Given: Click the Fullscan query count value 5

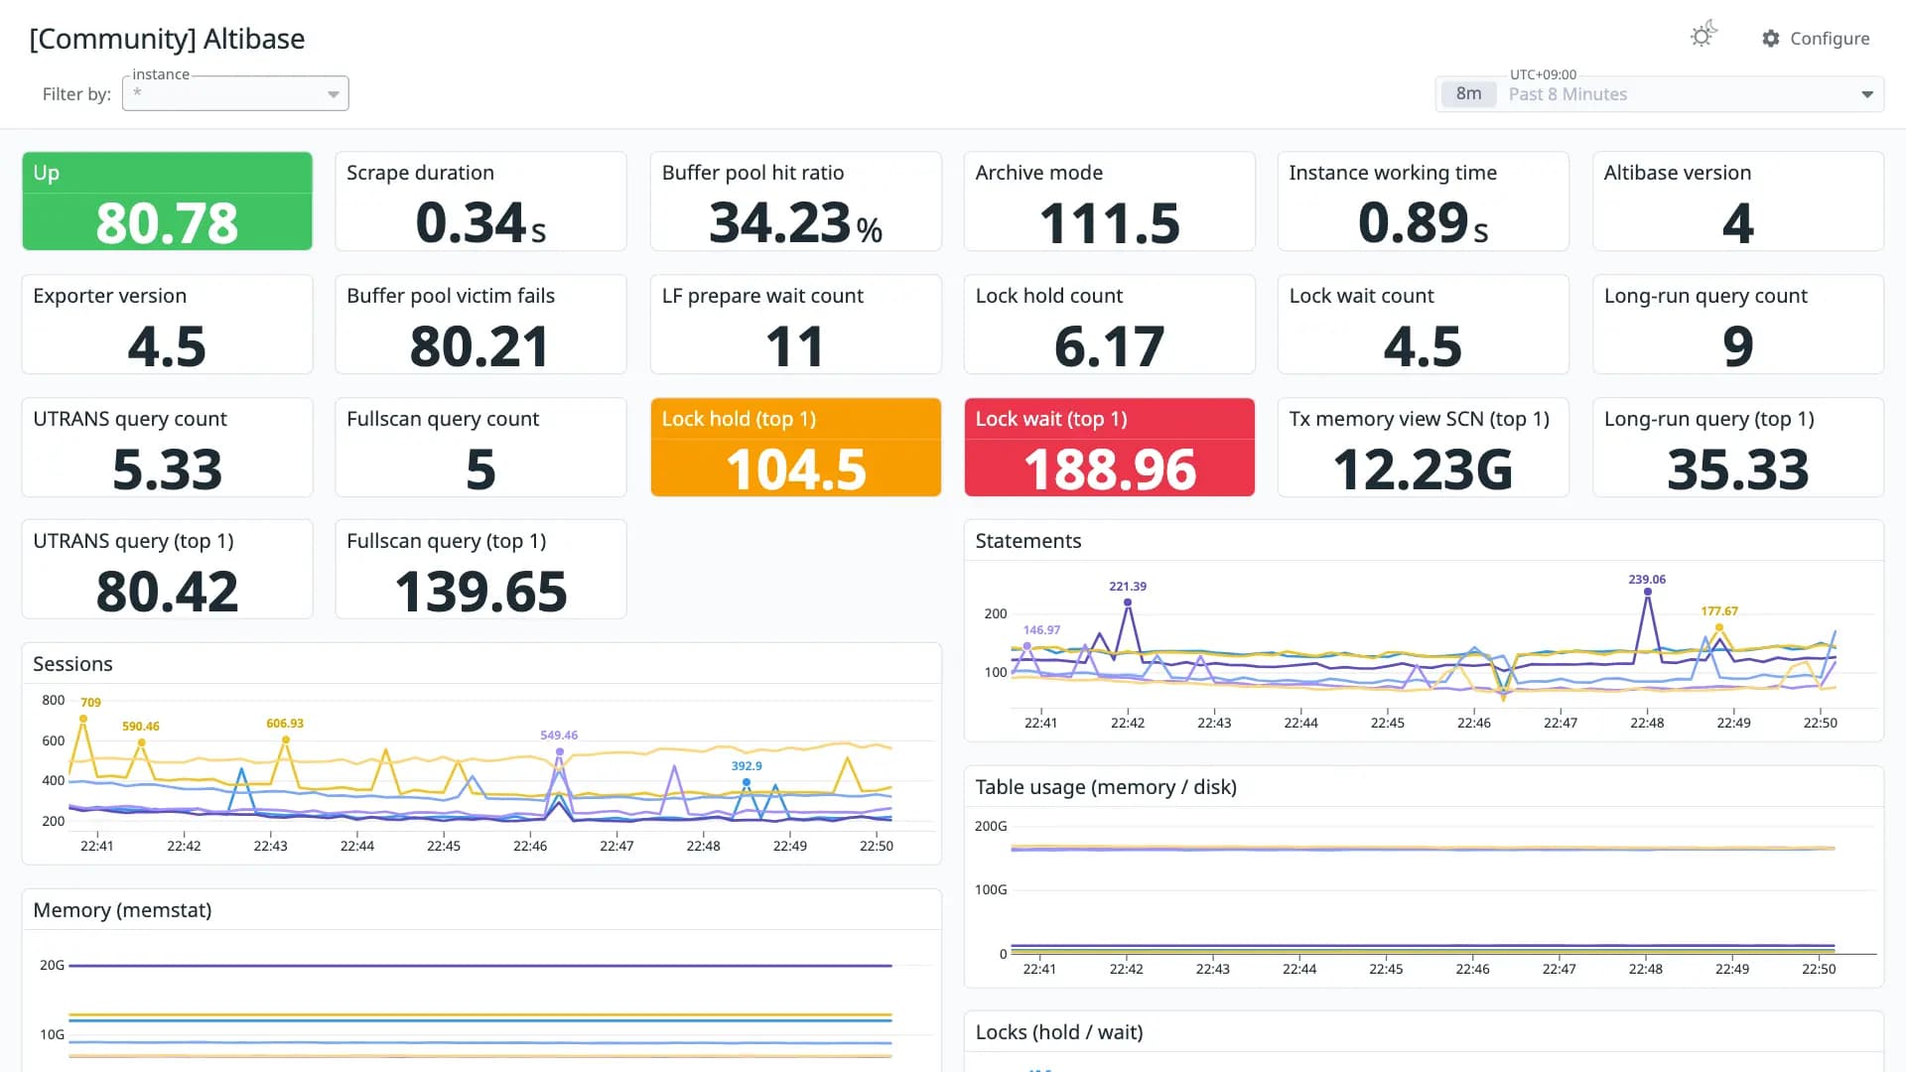Looking at the screenshot, I should pyautogui.click(x=480, y=469).
